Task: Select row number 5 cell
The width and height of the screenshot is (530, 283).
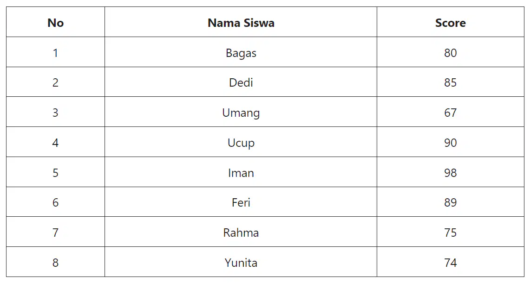Action: pos(55,172)
